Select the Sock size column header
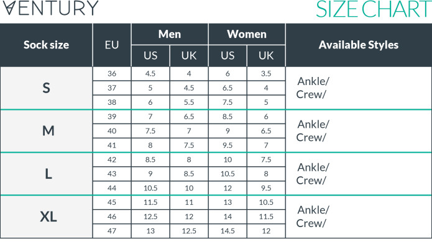 pyautogui.click(x=46, y=45)
